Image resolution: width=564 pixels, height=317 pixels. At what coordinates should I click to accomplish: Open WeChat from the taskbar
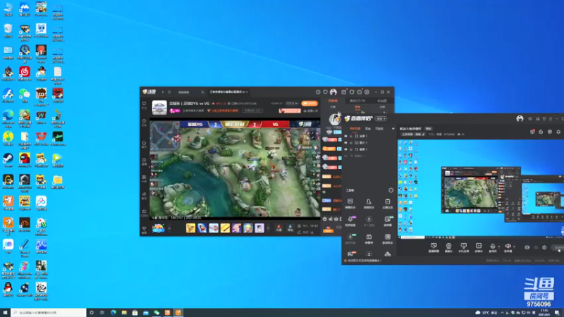(x=157, y=313)
